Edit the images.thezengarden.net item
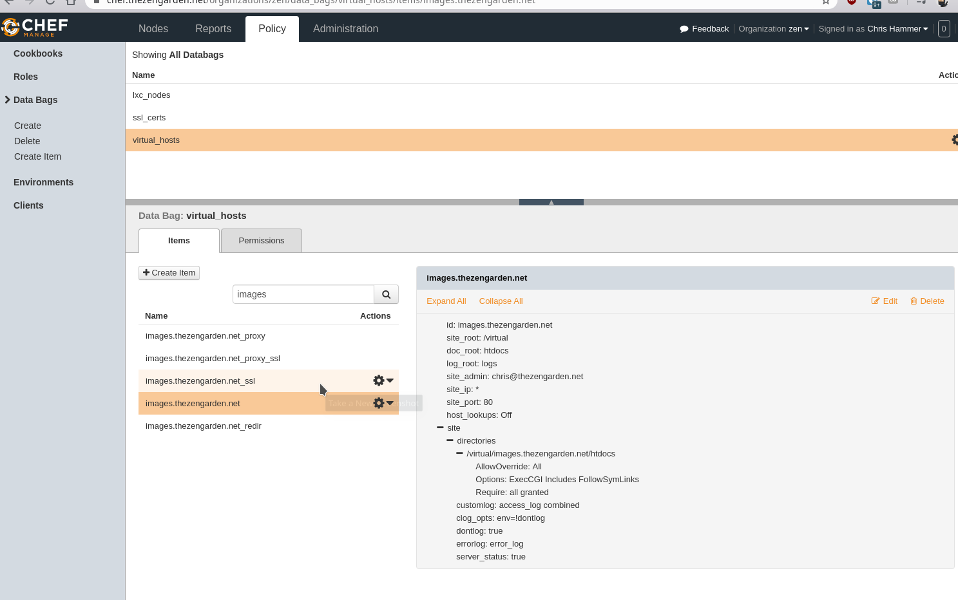Viewport: 958px width, 600px height. tap(884, 301)
